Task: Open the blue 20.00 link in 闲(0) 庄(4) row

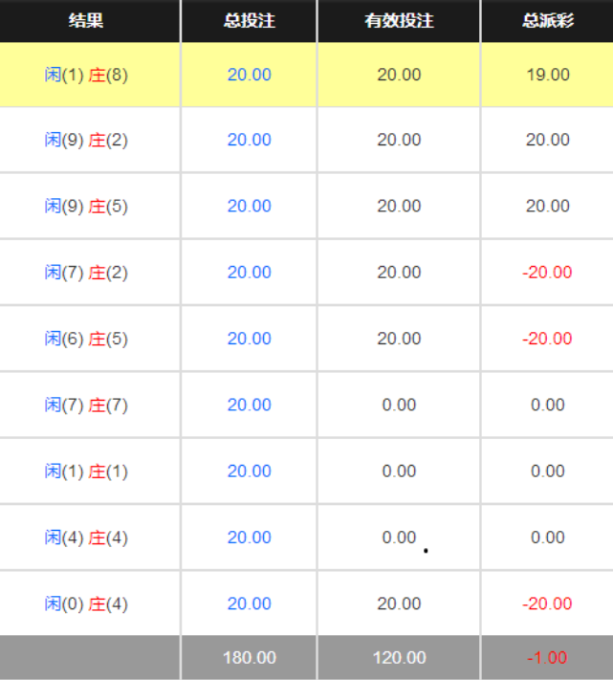Action: coord(249,603)
